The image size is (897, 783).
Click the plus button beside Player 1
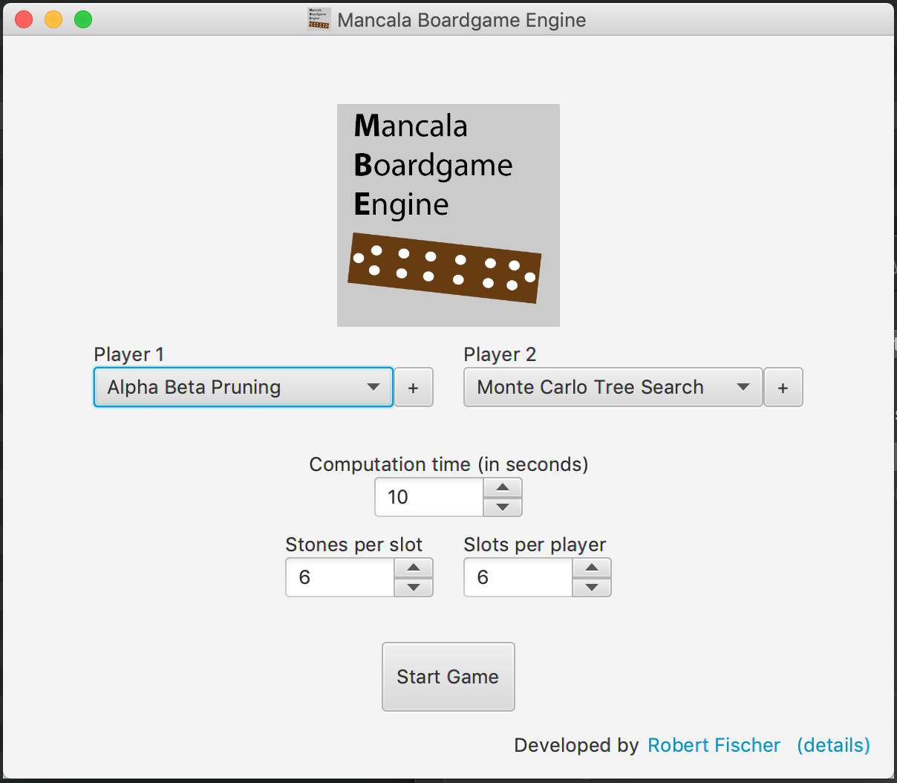(x=413, y=387)
